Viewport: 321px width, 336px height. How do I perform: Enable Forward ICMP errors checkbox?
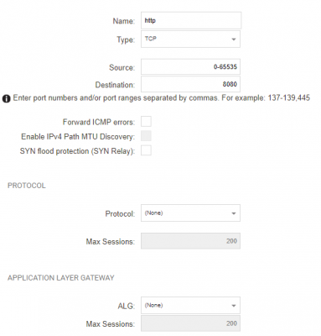pyautogui.click(x=146, y=122)
